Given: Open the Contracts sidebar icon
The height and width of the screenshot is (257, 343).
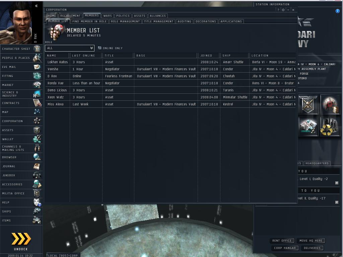Looking at the screenshot, I should pos(37,103).
